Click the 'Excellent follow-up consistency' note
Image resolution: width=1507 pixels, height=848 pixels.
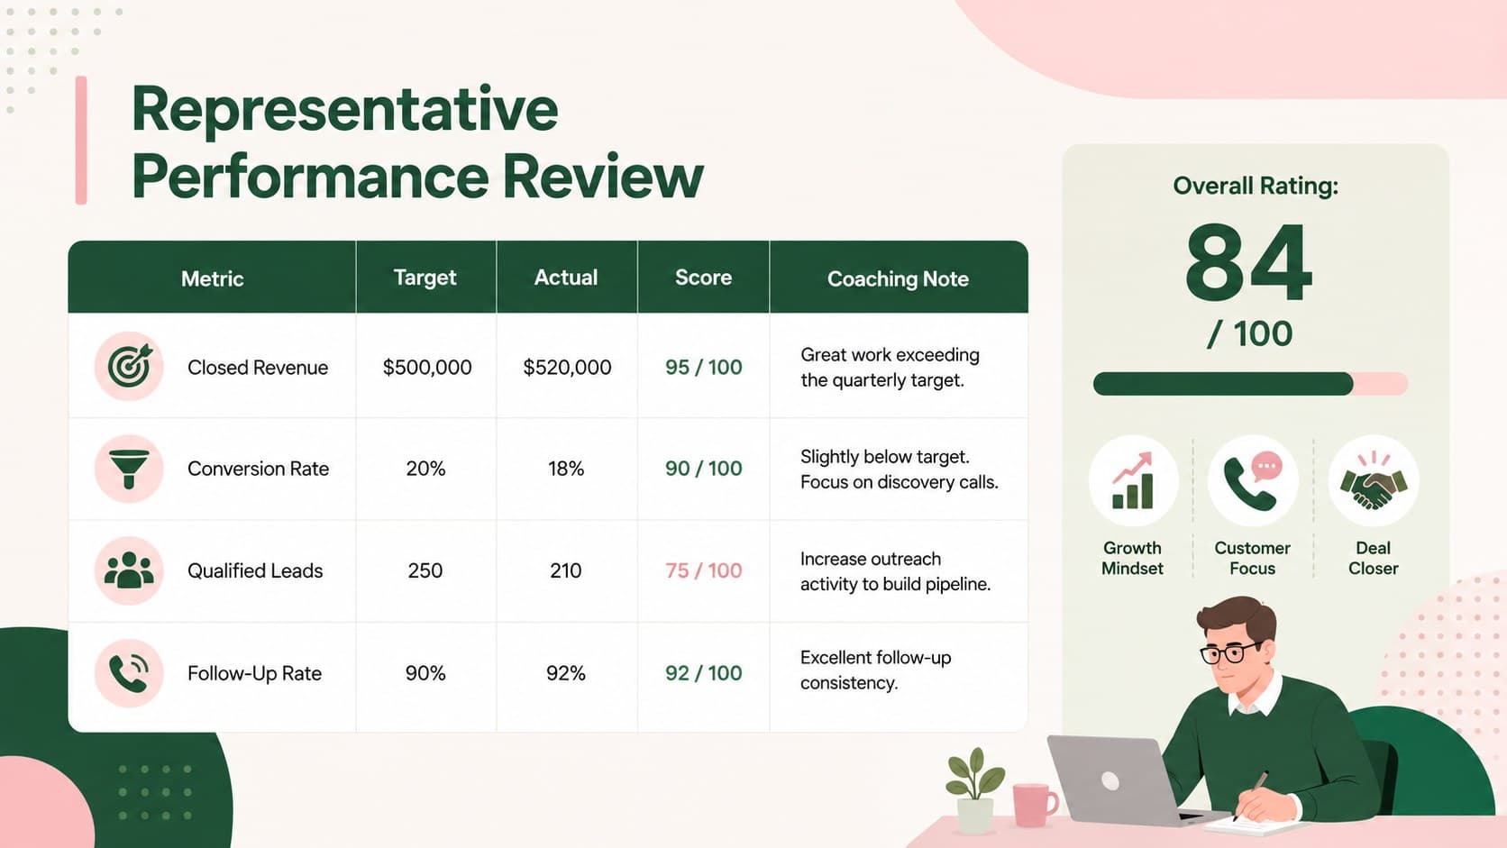coord(875,670)
